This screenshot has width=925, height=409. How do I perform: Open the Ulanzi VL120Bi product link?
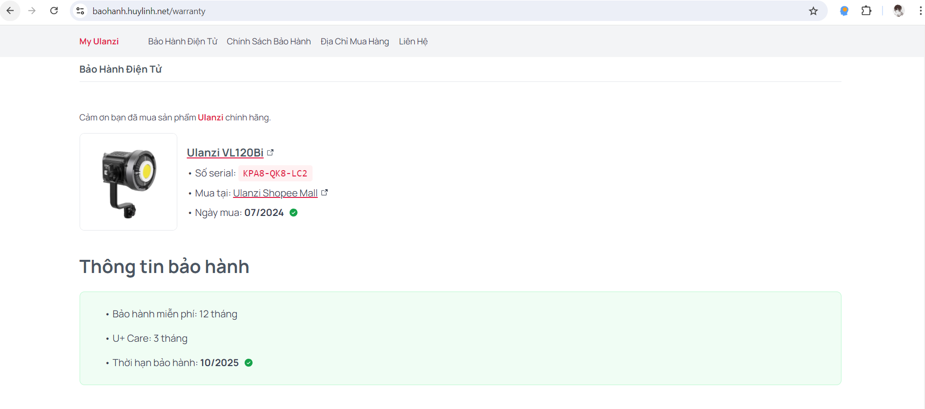(225, 153)
